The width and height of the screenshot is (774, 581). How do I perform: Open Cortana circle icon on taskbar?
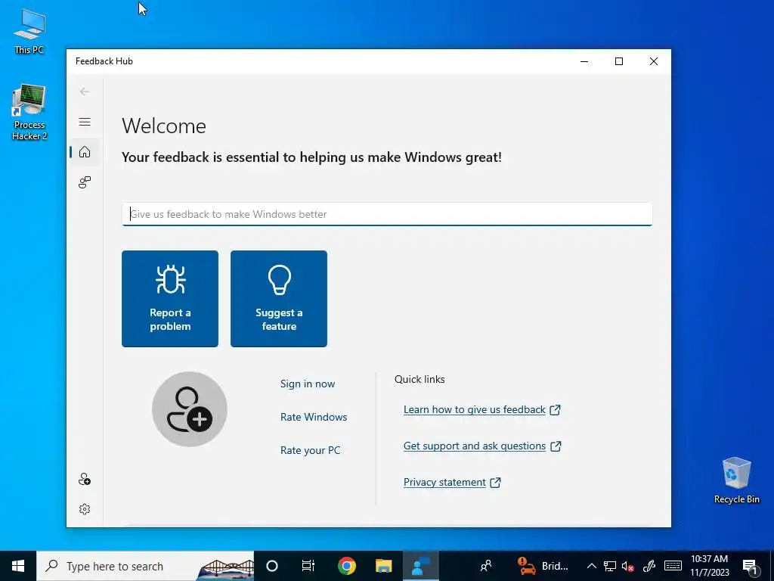point(272,566)
